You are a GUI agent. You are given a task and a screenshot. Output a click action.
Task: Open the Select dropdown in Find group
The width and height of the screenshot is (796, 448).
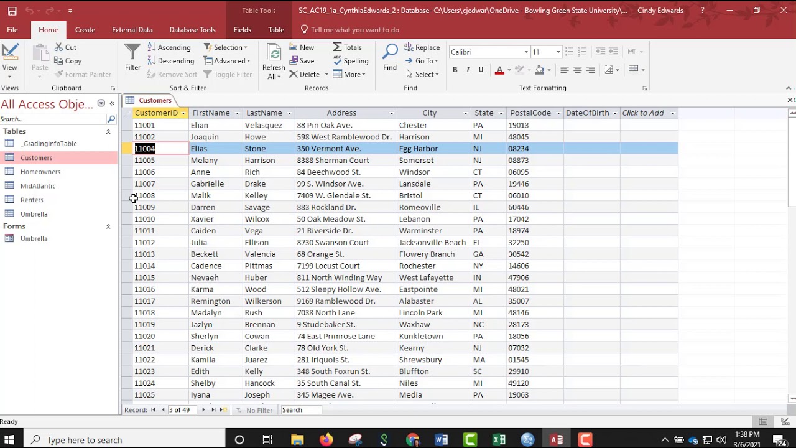coord(422,74)
